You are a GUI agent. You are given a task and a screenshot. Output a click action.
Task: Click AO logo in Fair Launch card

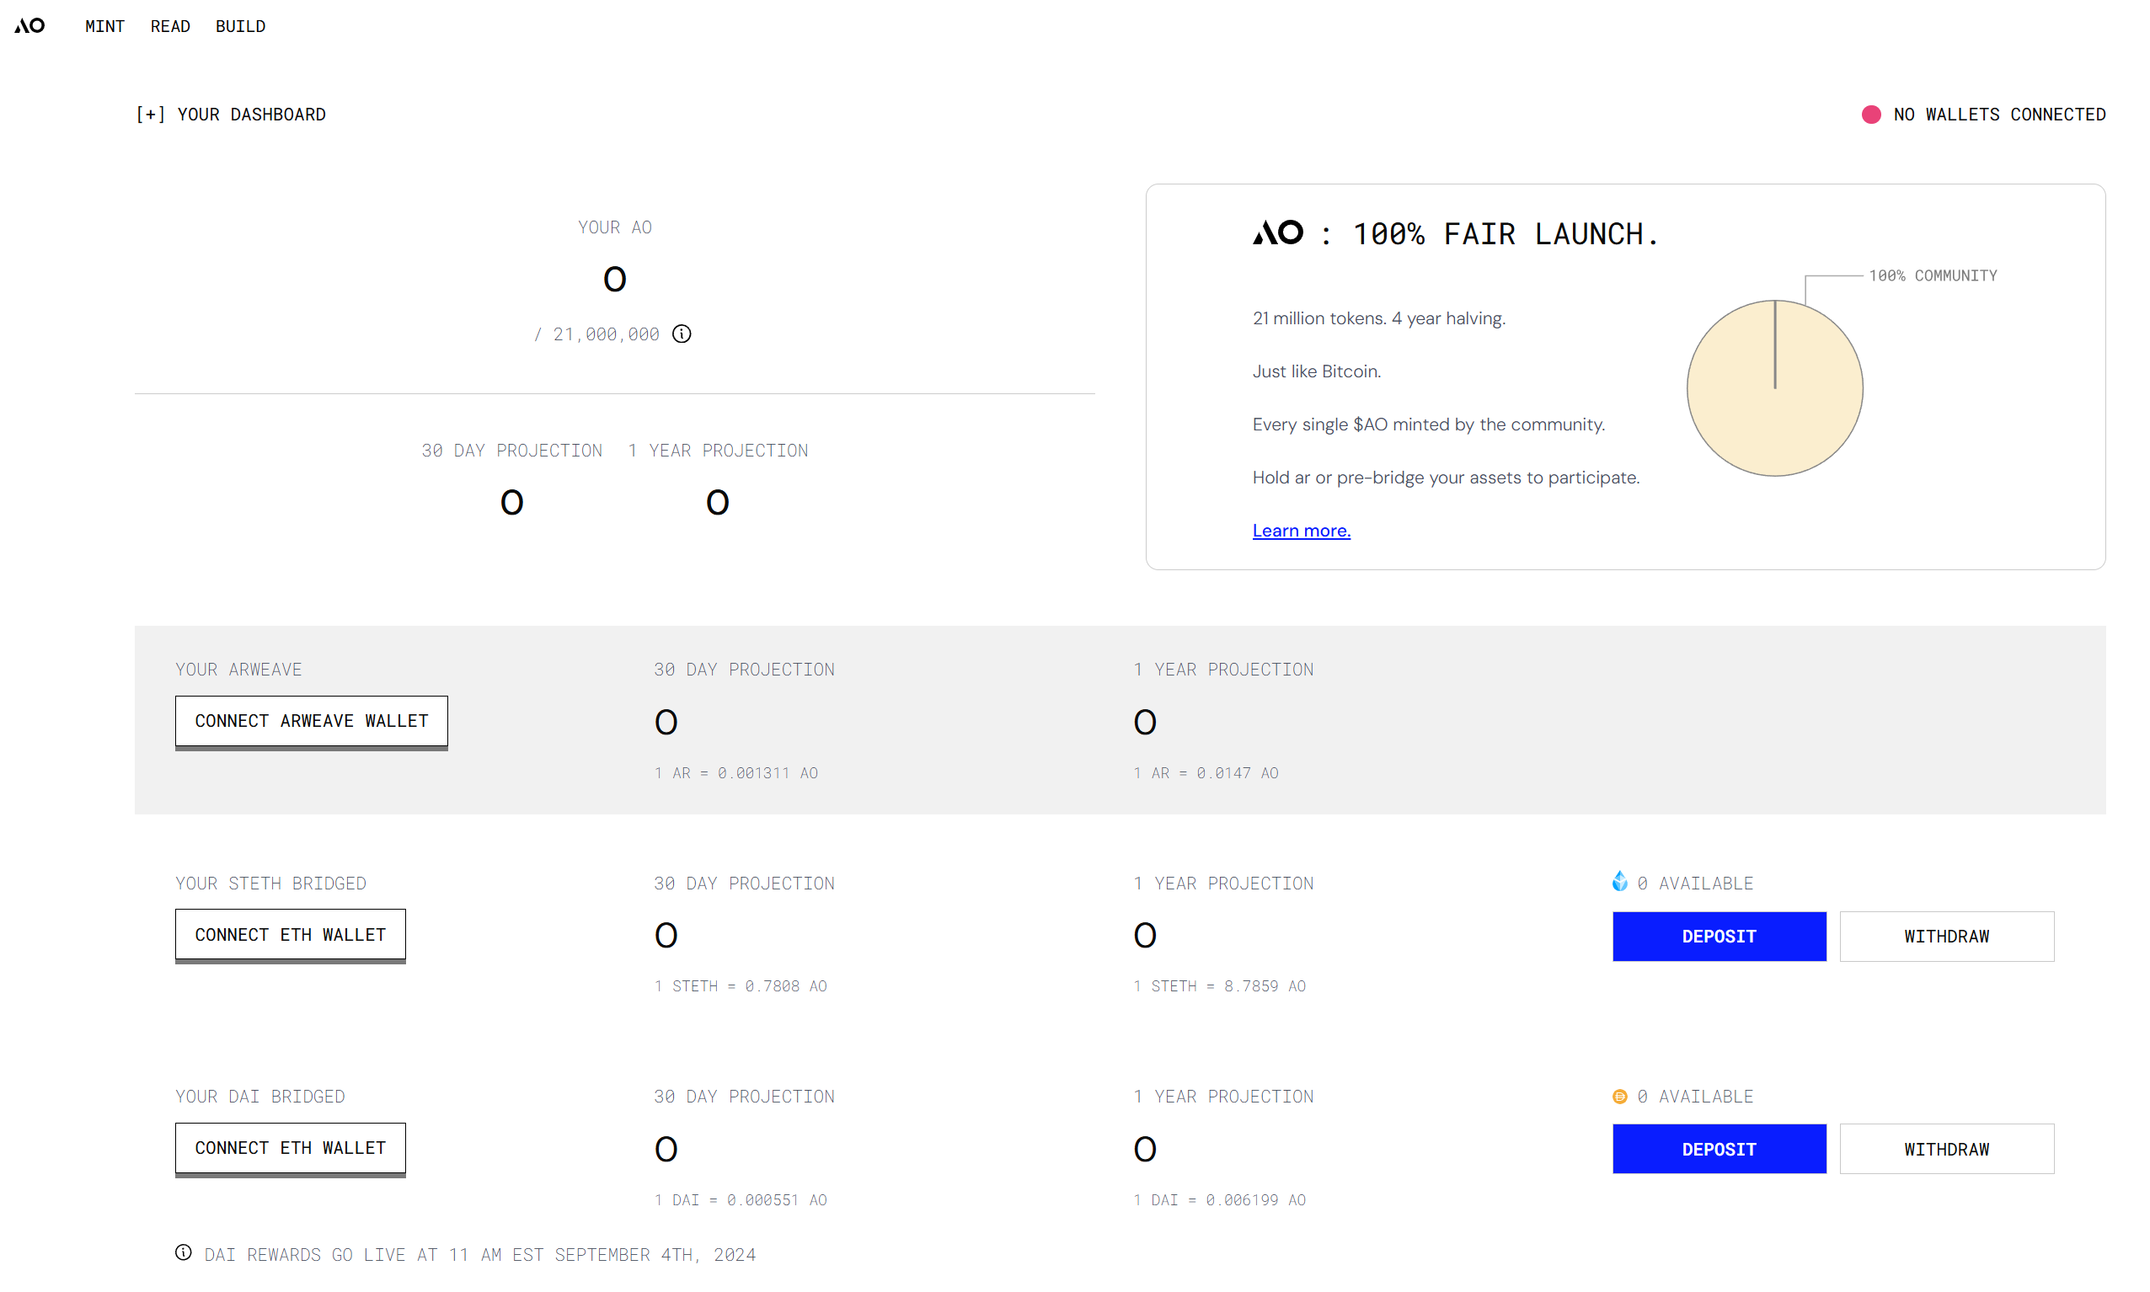(x=1277, y=233)
